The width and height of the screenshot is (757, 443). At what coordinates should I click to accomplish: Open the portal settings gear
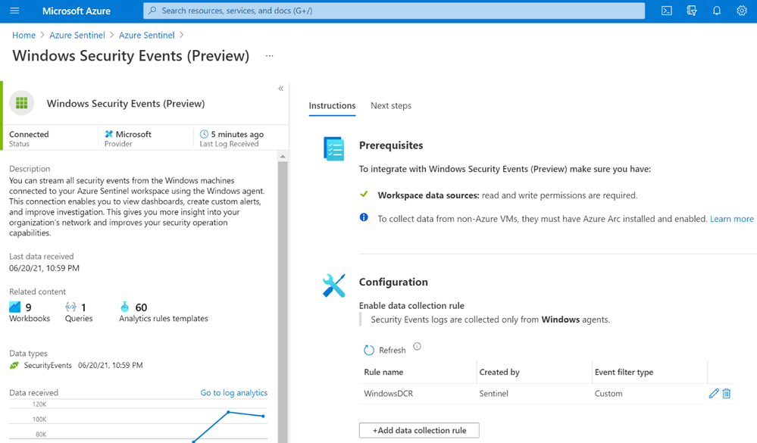(x=742, y=11)
